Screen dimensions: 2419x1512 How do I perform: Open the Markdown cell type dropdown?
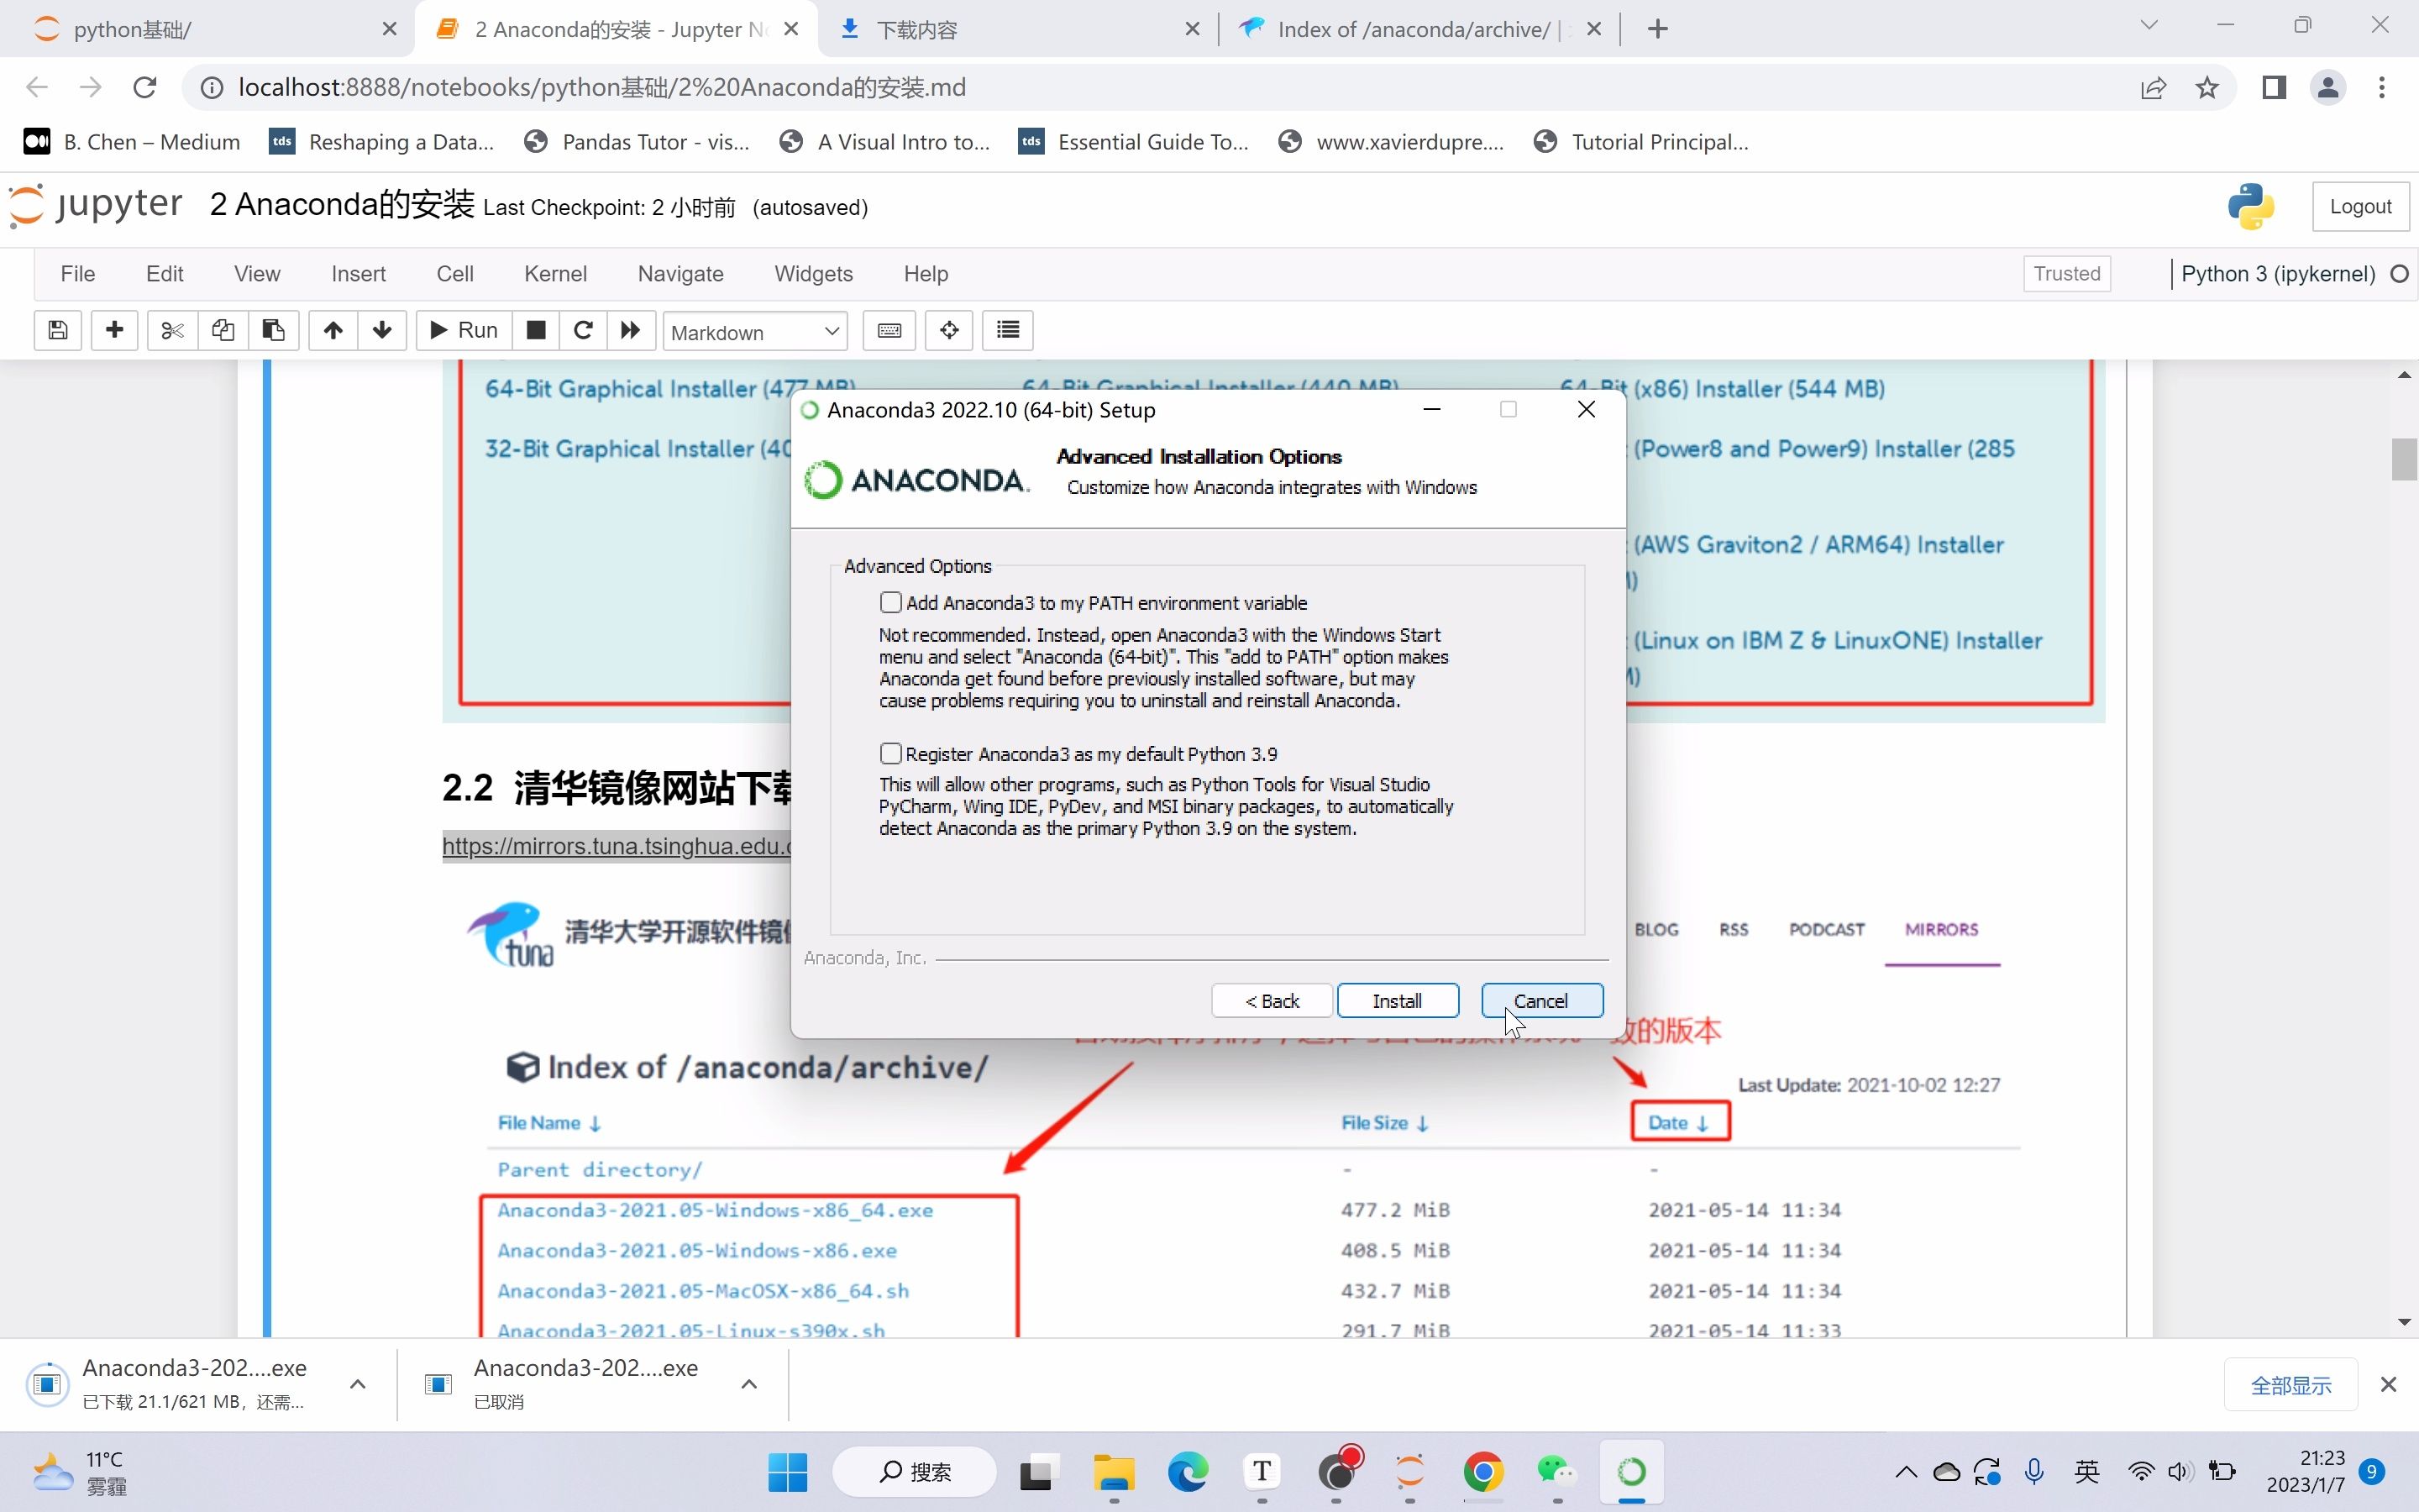(755, 331)
